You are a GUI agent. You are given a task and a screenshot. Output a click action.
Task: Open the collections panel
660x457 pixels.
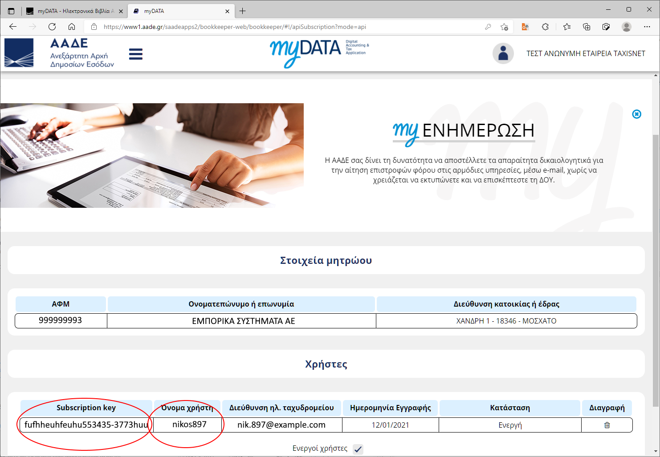pos(587,27)
